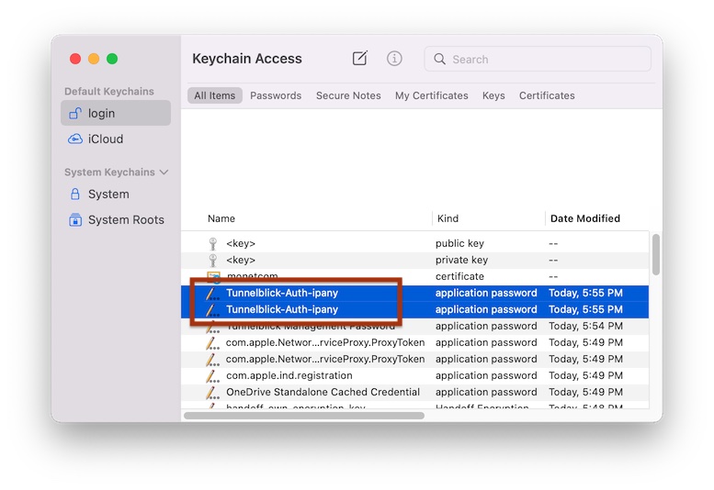Click date modified of com.apple.ind.registration row
Viewport: 714px width, 490px height.
[585, 375]
